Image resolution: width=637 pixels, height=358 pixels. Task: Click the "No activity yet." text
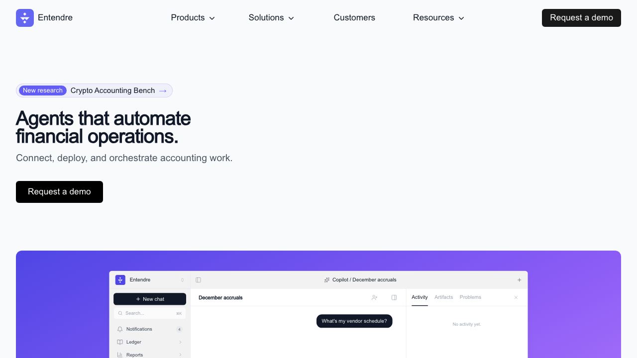pyautogui.click(x=467, y=324)
